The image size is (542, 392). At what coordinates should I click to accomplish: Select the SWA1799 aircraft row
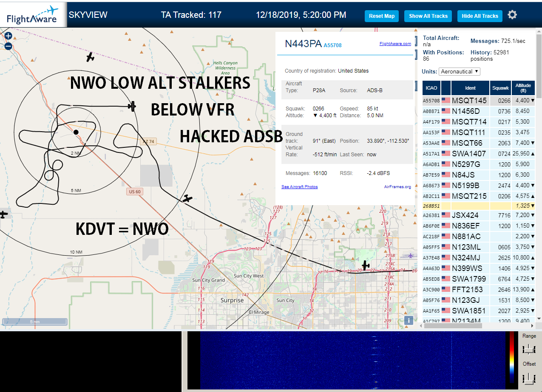[479, 279]
